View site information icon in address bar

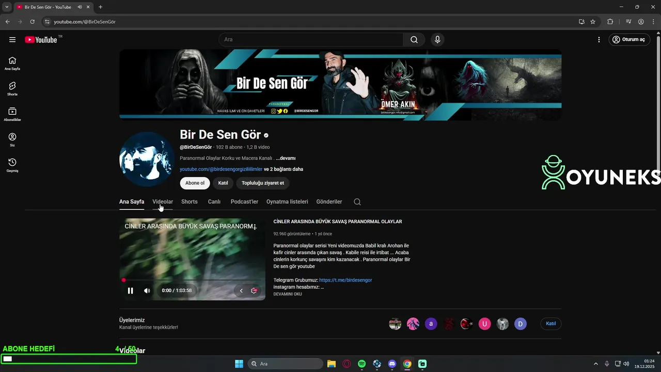46,22
